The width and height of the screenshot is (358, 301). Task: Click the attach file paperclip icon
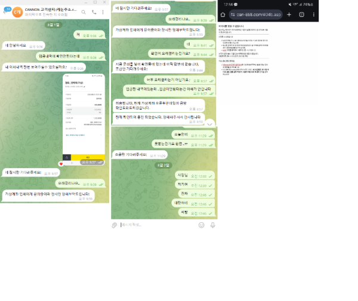115,225
